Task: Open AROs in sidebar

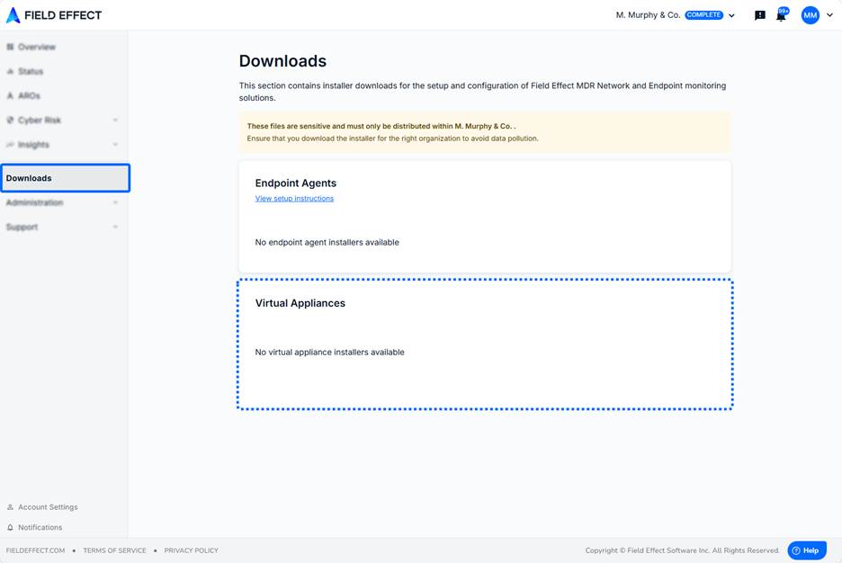Action: [x=29, y=95]
